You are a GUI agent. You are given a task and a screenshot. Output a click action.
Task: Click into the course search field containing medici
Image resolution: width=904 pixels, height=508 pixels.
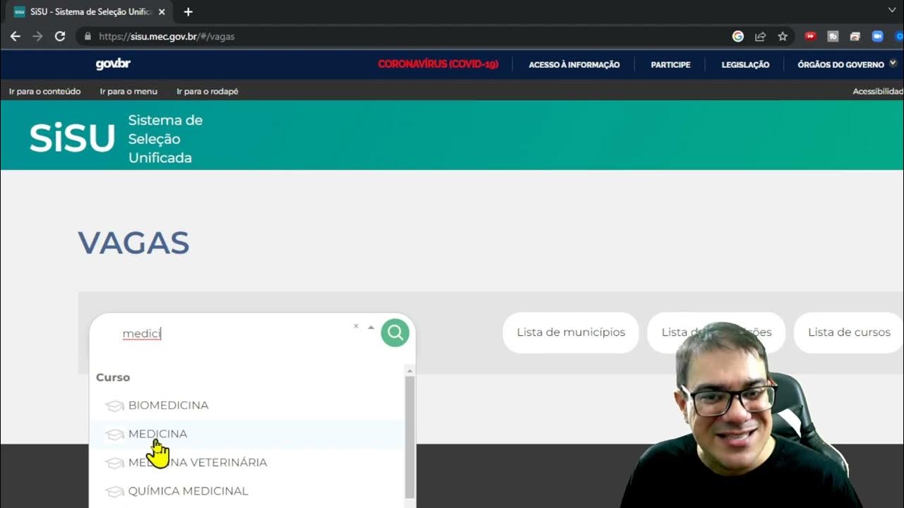click(233, 334)
